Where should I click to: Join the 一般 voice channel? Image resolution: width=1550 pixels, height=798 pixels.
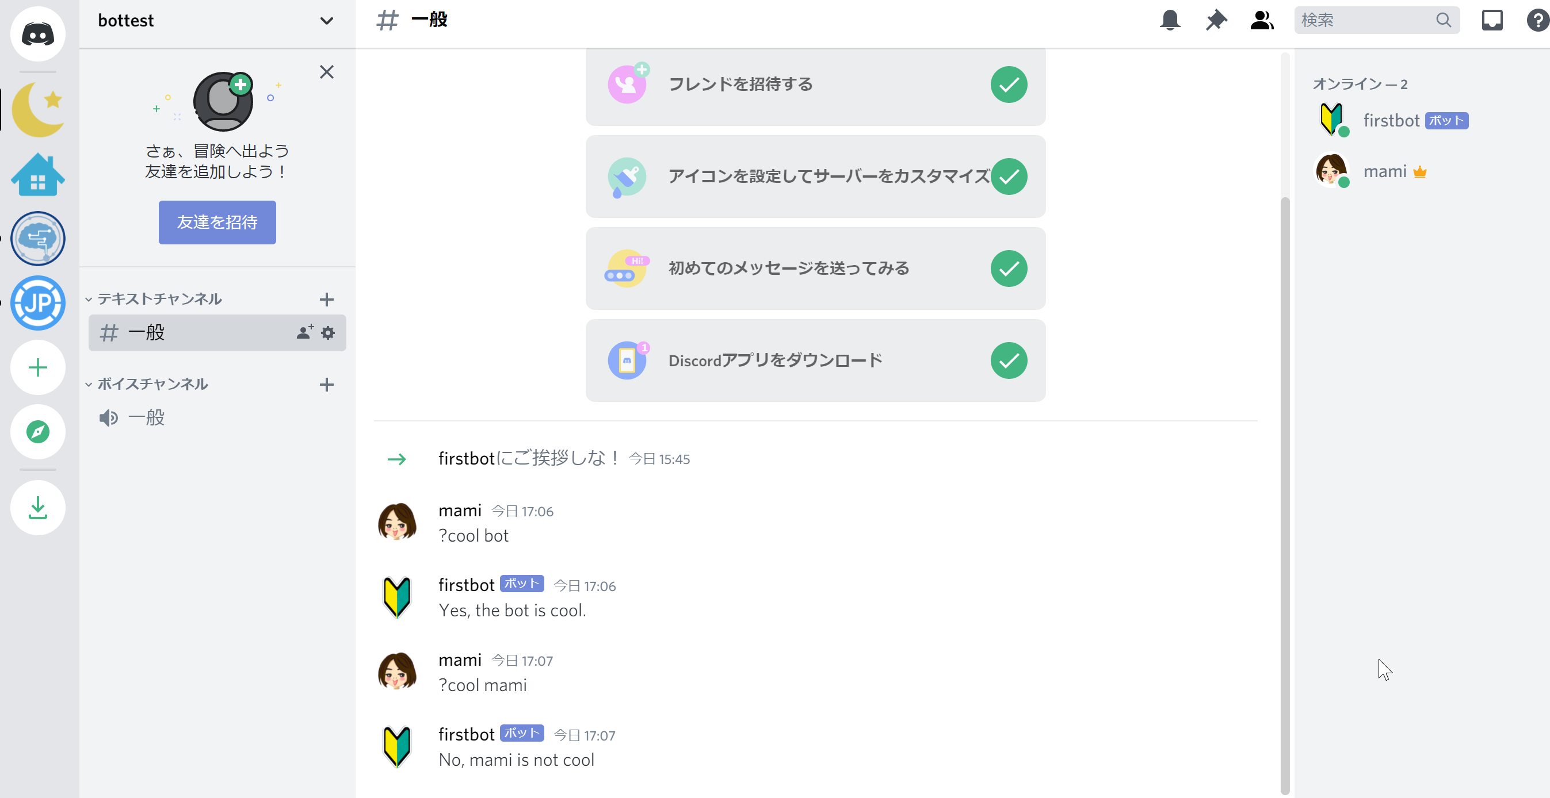146,418
